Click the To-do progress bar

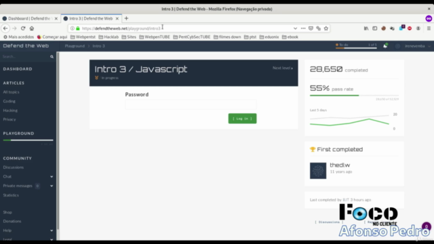click(x=356, y=48)
